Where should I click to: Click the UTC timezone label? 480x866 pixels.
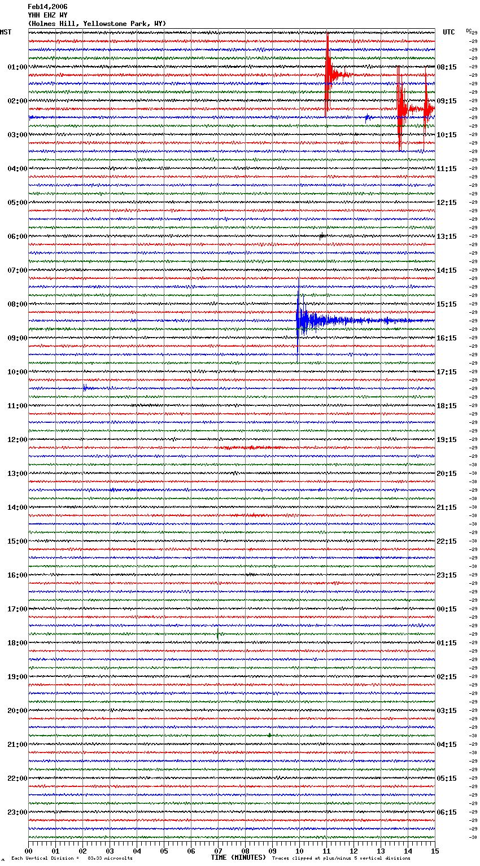[x=448, y=32]
